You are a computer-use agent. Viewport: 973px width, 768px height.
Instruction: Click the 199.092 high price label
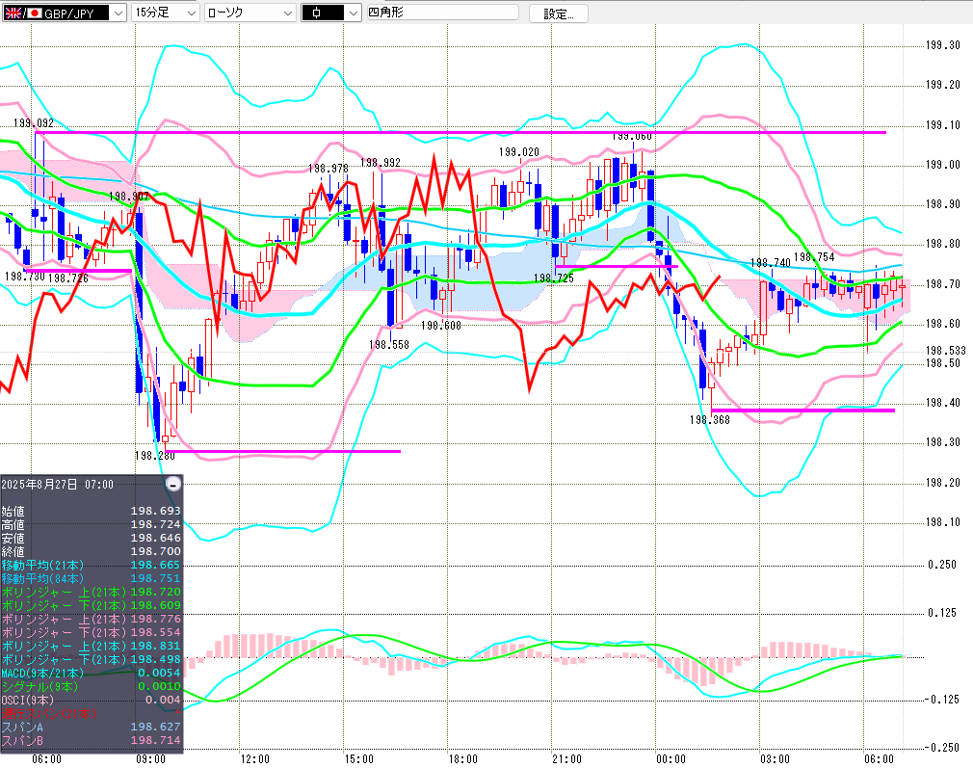[x=34, y=123]
